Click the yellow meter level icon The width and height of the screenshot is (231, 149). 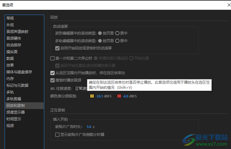pos(92,96)
